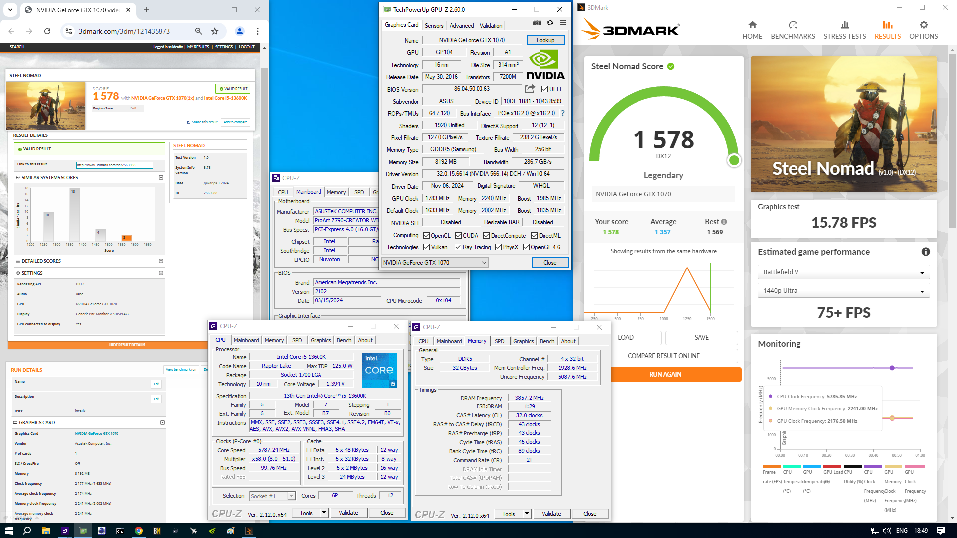Open File Explorer from the taskbar

click(x=46, y=531)
